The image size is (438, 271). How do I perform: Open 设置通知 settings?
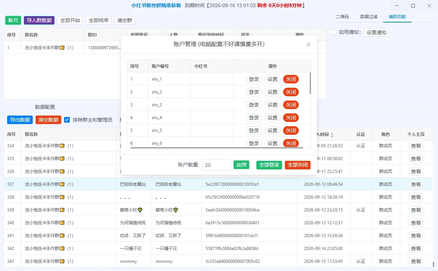[x=377, y=32]
